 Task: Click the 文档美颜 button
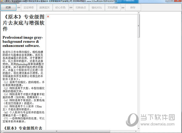[113, 8]
